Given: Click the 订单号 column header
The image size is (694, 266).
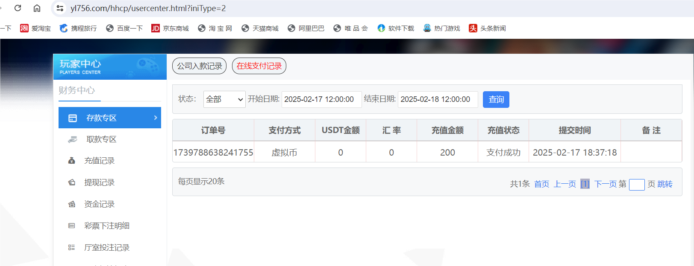Looking at the screenshot, I should [x=213, y=130].
